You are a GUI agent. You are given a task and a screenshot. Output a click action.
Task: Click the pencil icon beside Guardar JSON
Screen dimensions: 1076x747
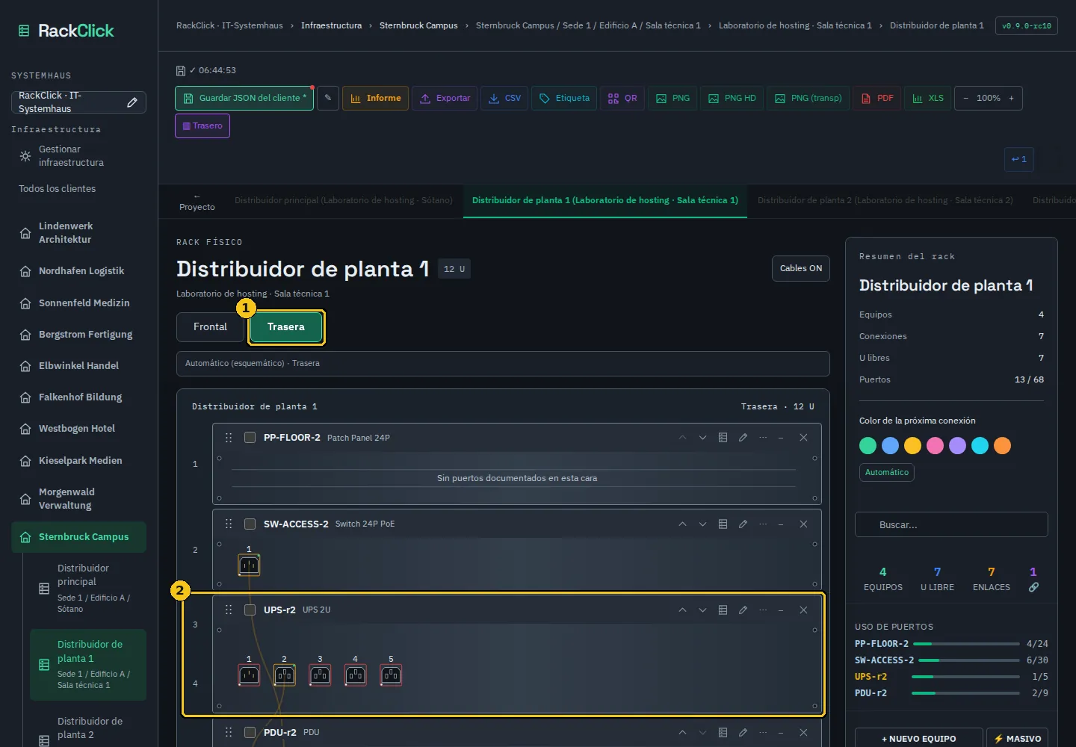coord(328,98)
